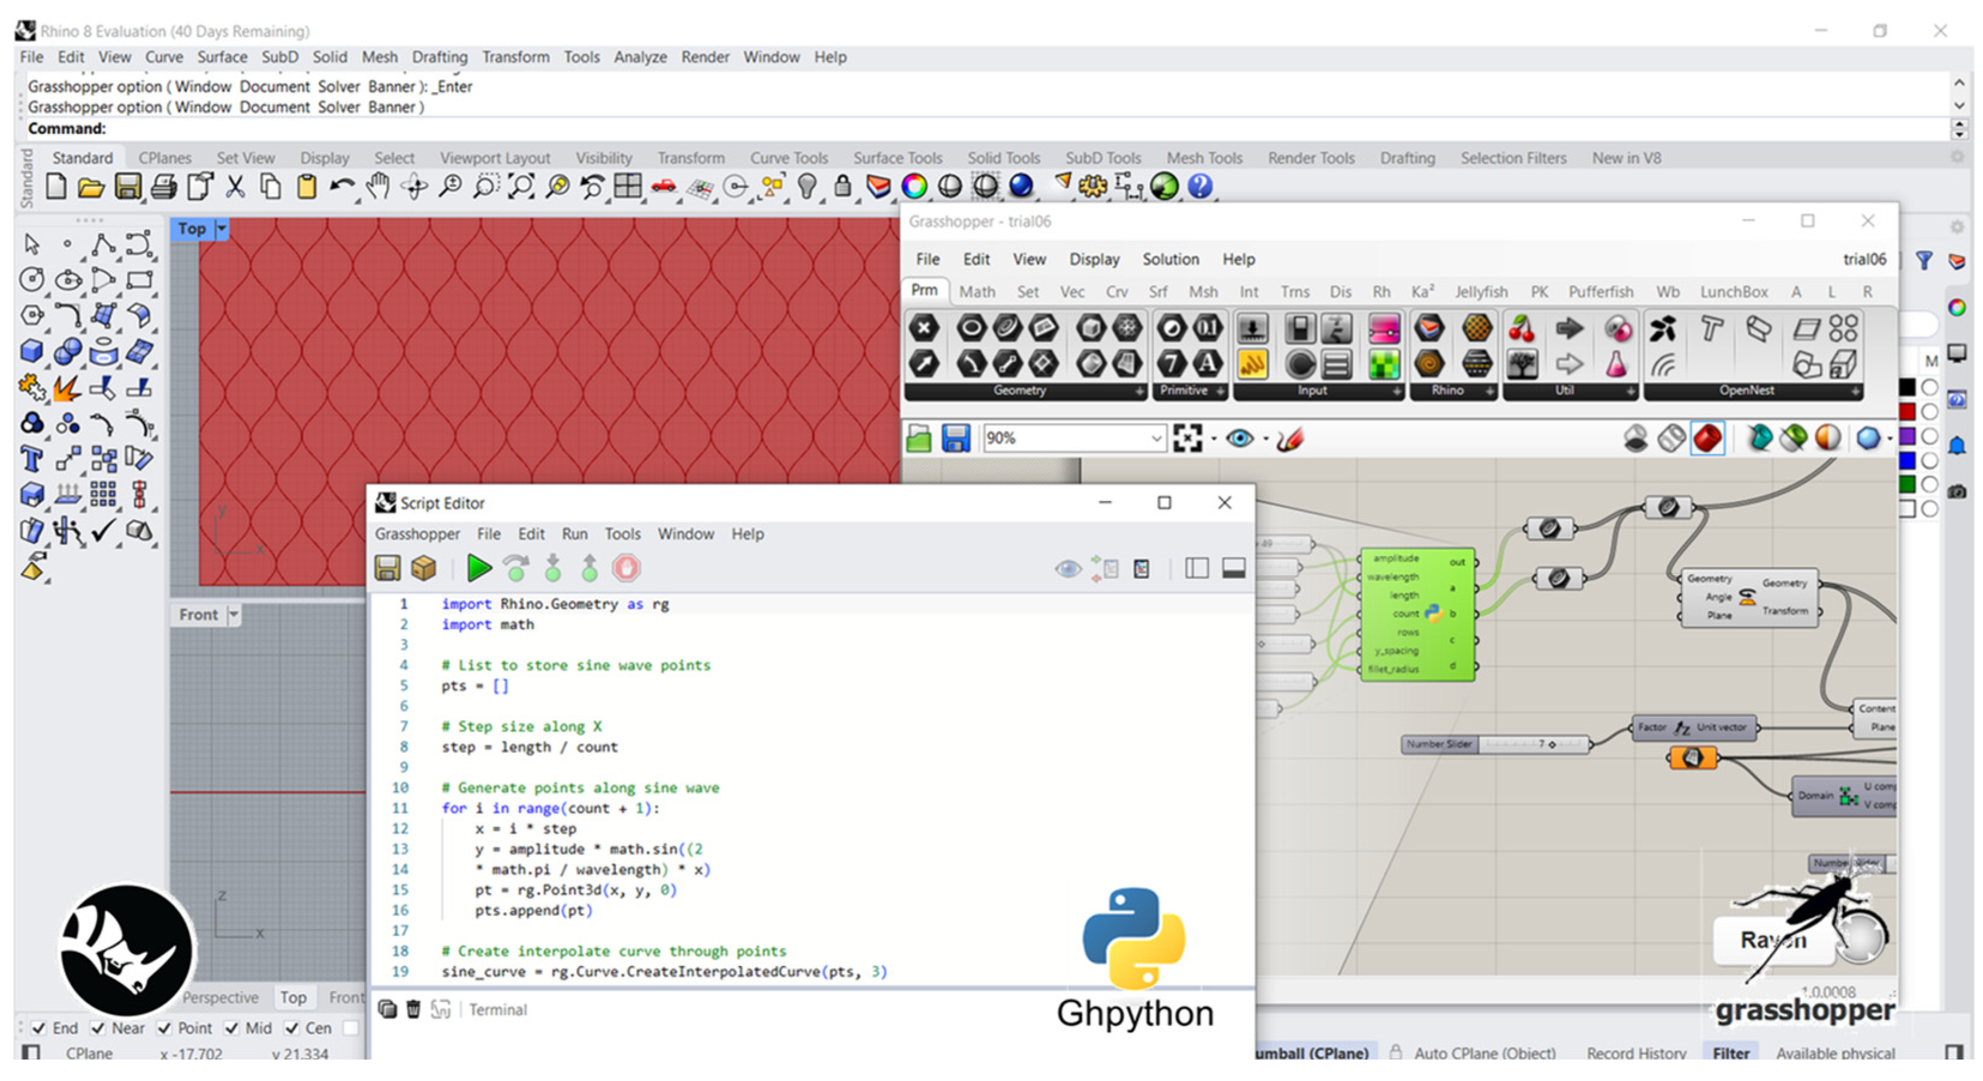Open the Solution menu in Grasshopper
Screen dimensions: 1983x1081
[1170, 259]
